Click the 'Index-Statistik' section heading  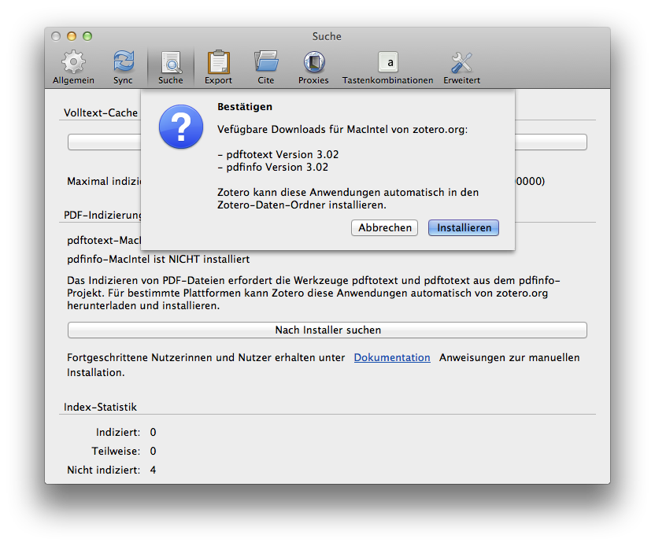pyautogui.click(x=100, y=407)
